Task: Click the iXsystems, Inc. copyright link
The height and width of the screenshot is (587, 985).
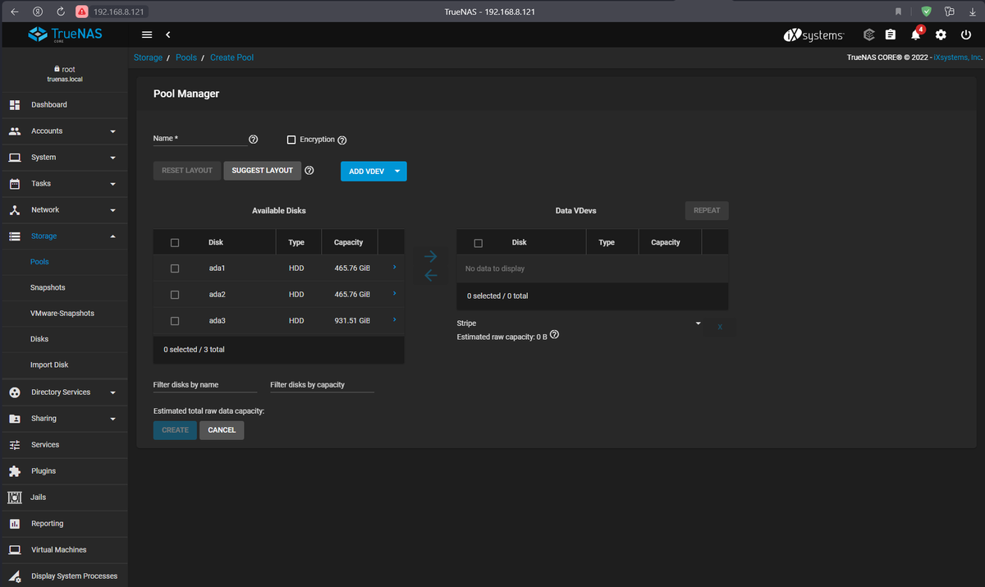Action: [958, 57]
